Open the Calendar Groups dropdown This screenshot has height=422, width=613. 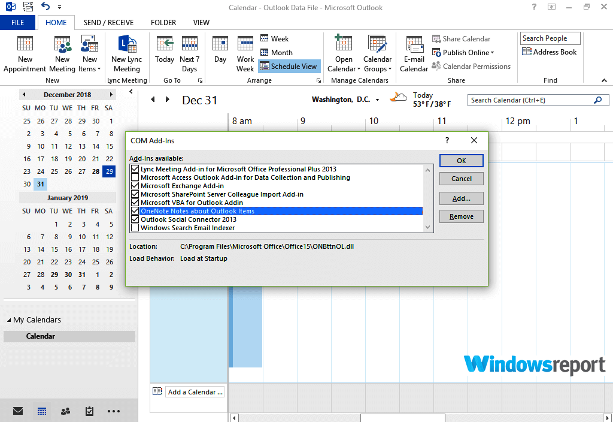click(x=377, y=54)
